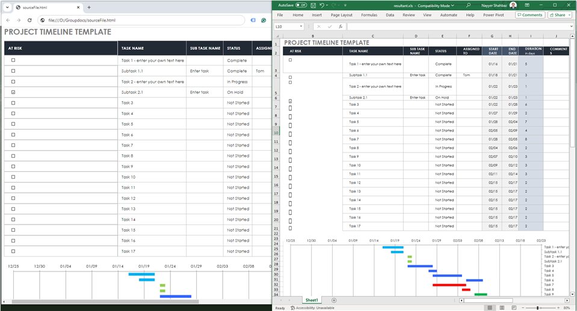Check At Risk box for Task 10 in browser

tap(13, 177)
